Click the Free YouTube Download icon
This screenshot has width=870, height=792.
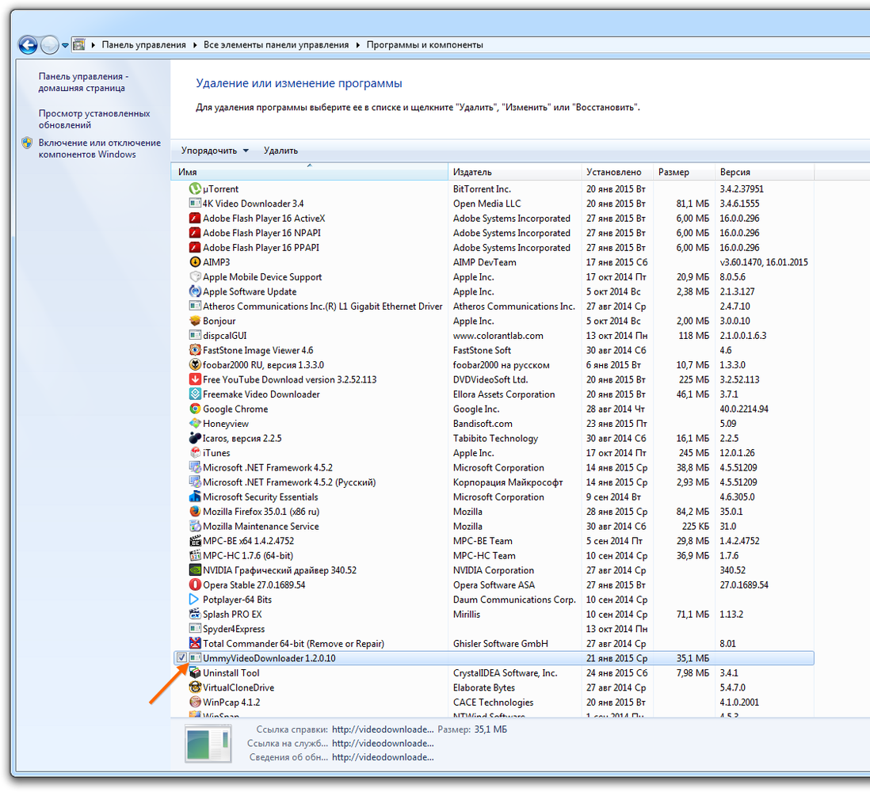click(195, 380)
